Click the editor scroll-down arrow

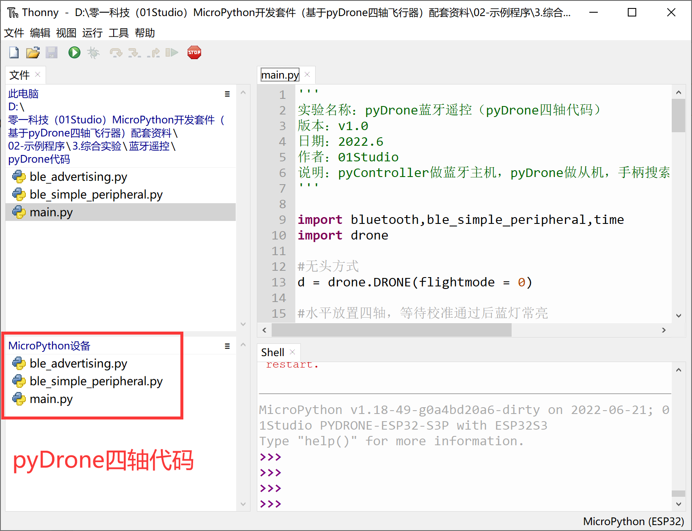[x=678, y=316]
